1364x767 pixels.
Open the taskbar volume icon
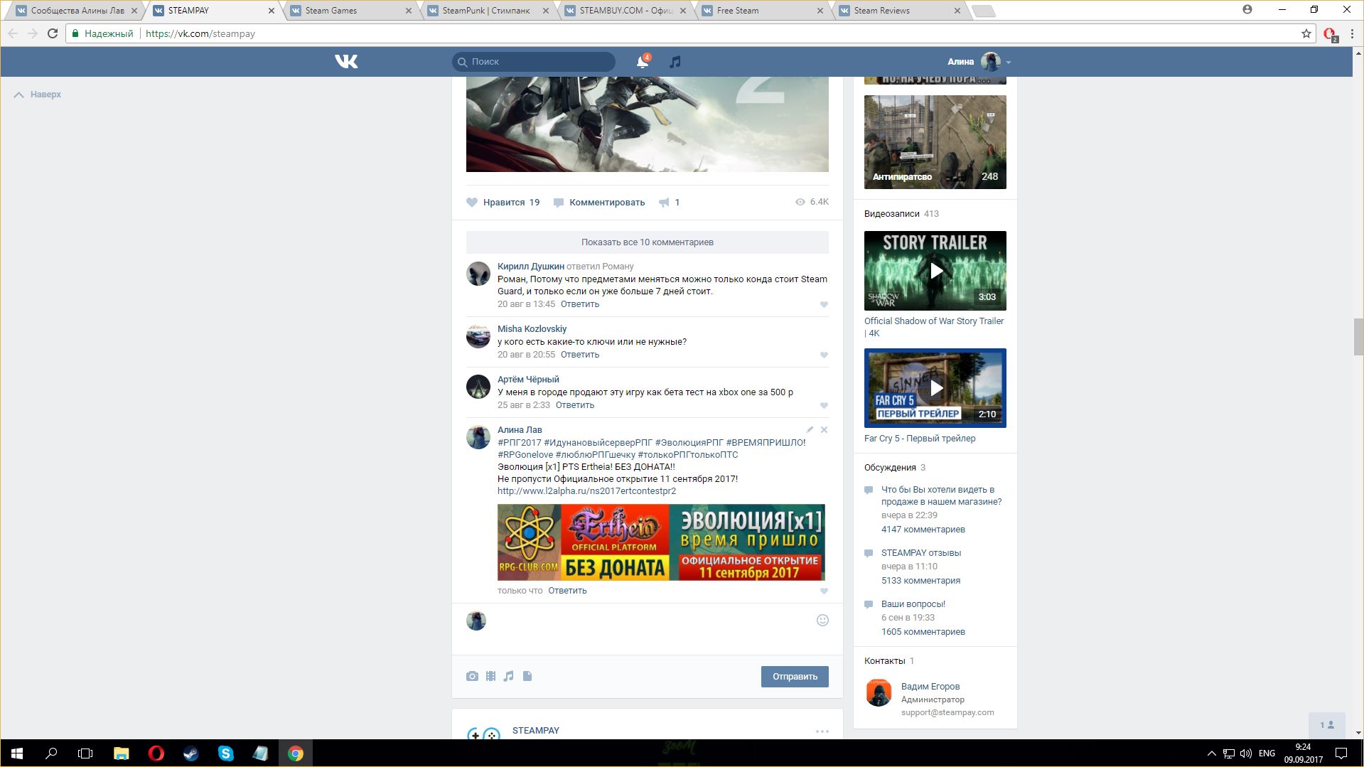(1246, 753)
